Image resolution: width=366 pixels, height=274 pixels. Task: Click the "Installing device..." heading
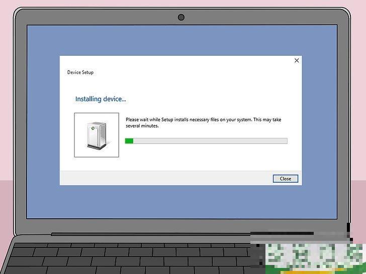coord(101,99)
